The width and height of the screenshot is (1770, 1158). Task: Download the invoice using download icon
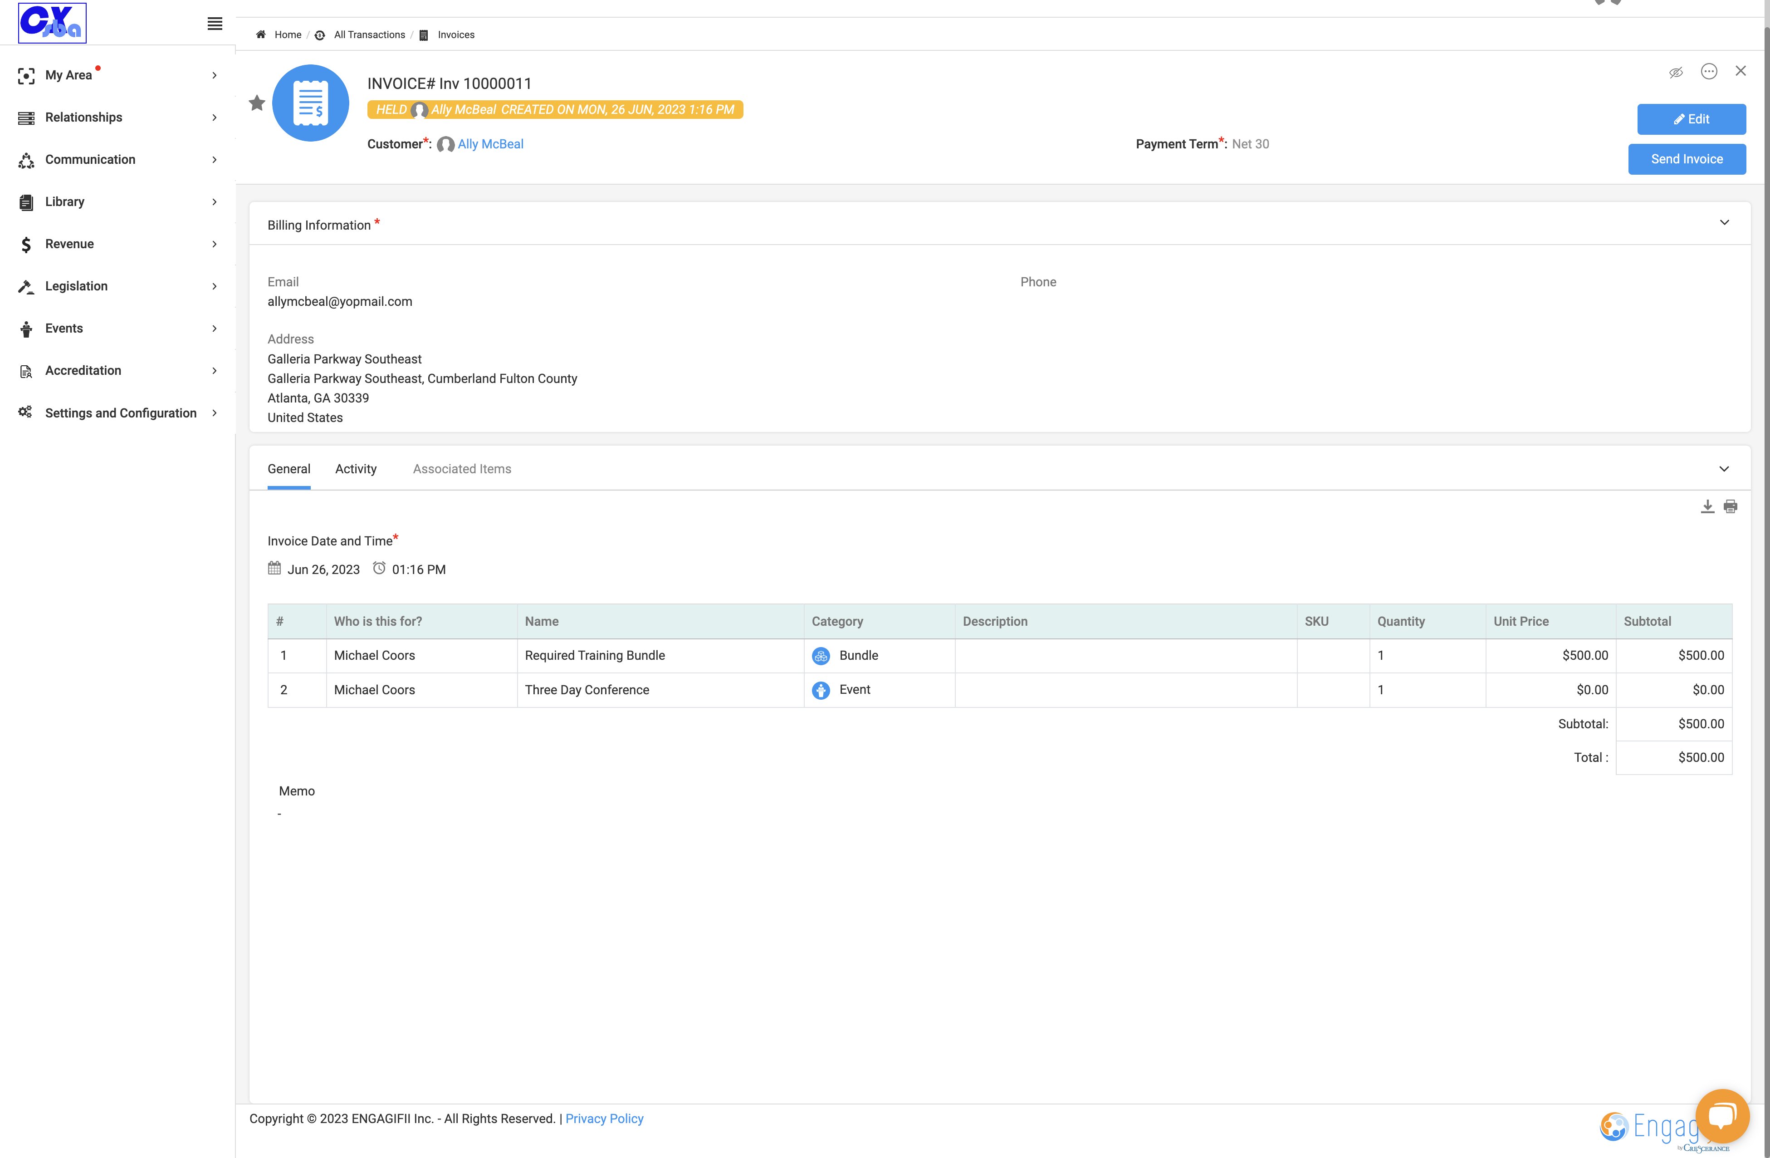pos(1707,506)
